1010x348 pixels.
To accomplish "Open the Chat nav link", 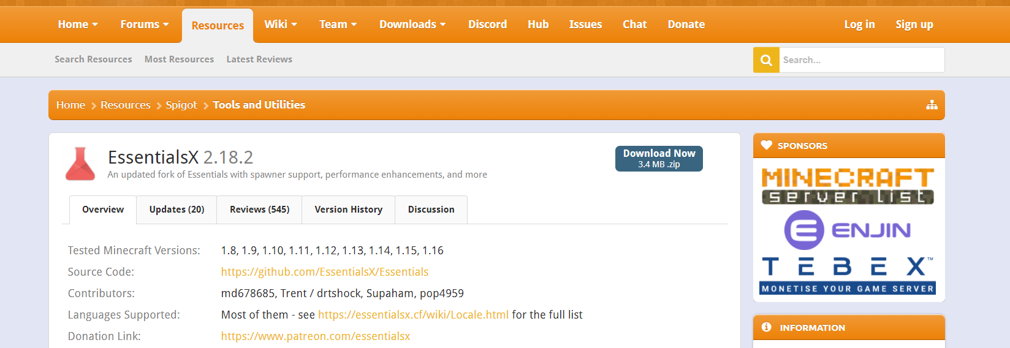I will click(x=634, y=25).
